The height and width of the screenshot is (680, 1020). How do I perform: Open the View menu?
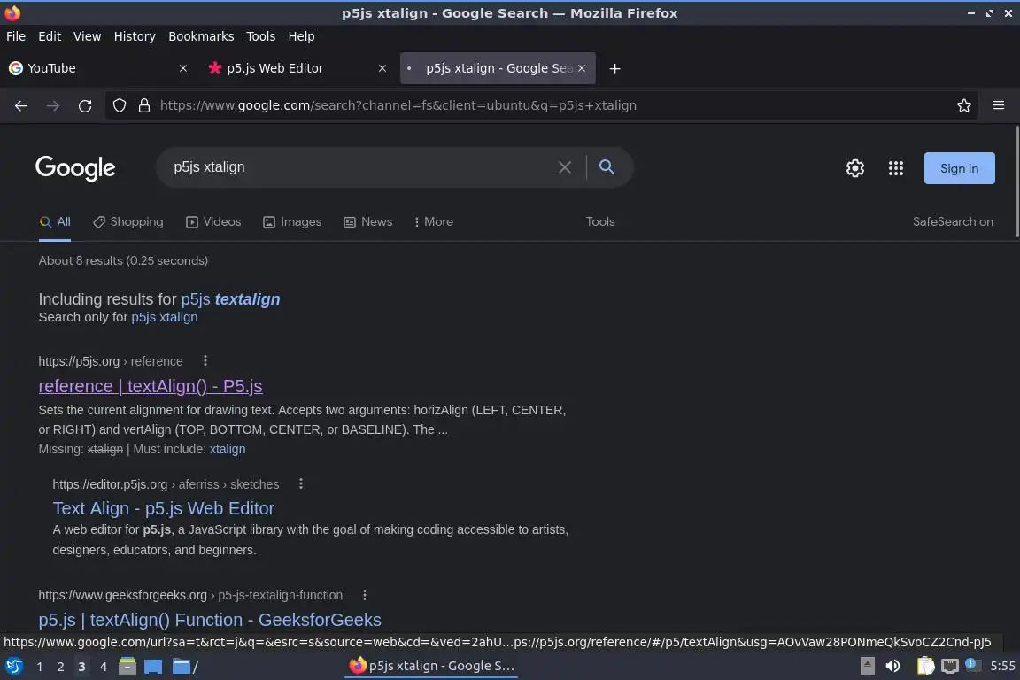pyautogui.click(x=87, y=36)
